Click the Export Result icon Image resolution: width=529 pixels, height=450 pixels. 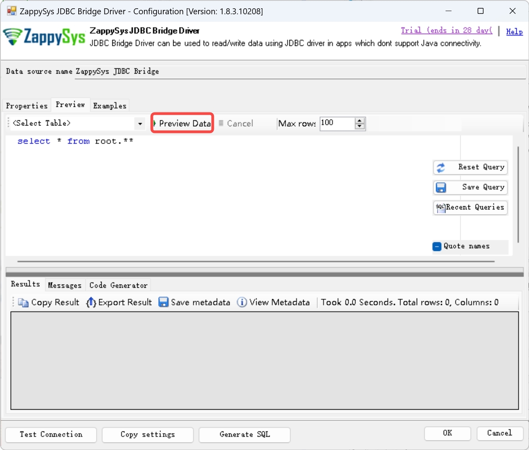pos(91,303)
